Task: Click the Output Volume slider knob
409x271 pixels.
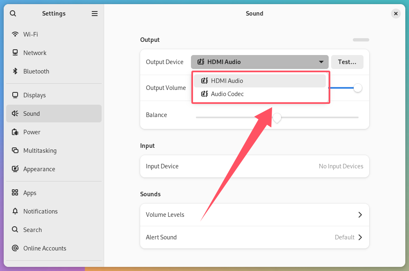Action: [358, 88]
